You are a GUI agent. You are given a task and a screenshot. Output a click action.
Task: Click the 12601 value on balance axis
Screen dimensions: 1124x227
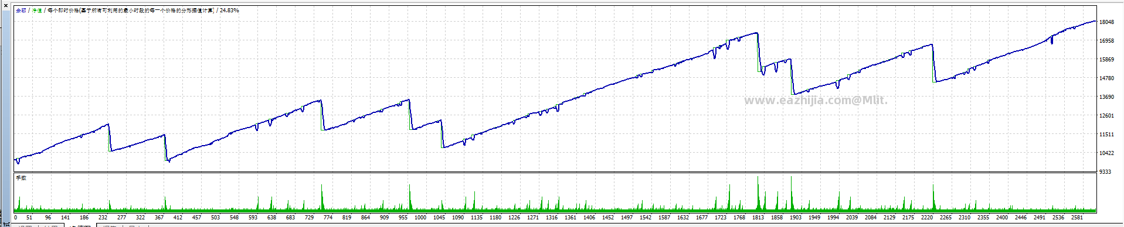tap(1106, 116)
